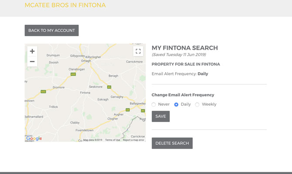Click the A5 road marker on map
Image resolution: width=292 pixels, height=174 pixels.
[x=109, y=87]
